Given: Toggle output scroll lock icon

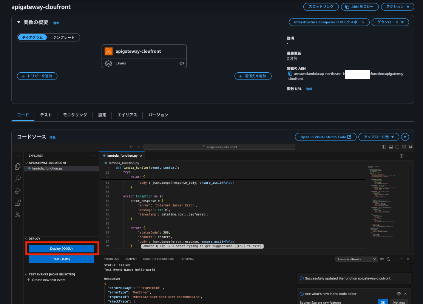Looking at the screenshot, I should 388,259.
